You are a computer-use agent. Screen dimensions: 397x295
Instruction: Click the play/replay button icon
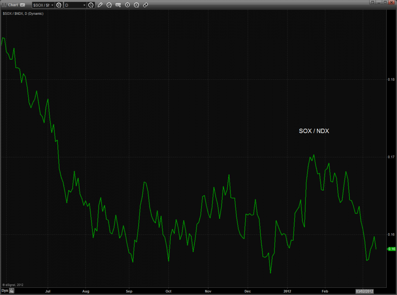click(128, 5)
